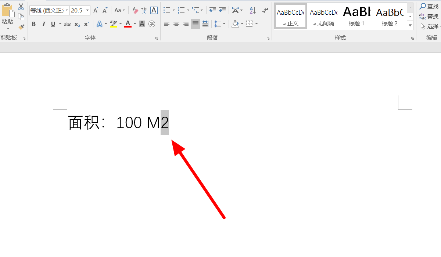
Task: Align text left
Action: [167, 24]
